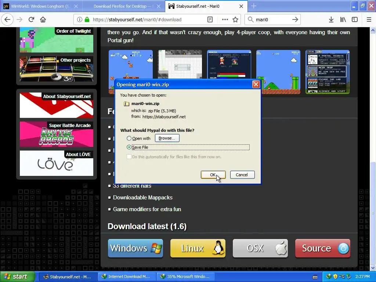376x282 pixels.
Task: Open About Stabyourself.net sidebar link
Action: pyautogui.click(x=57, y=105)
